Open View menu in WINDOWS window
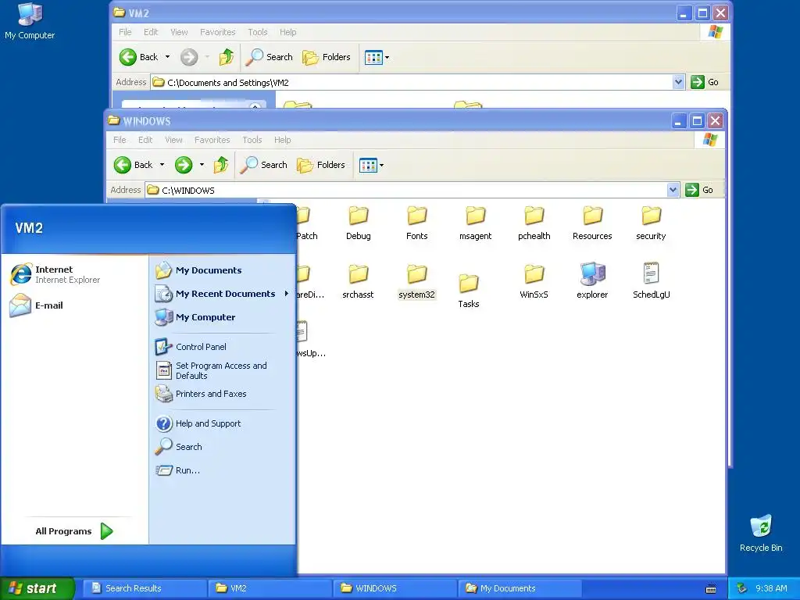800x600 pixels. (x=173, y=140)
